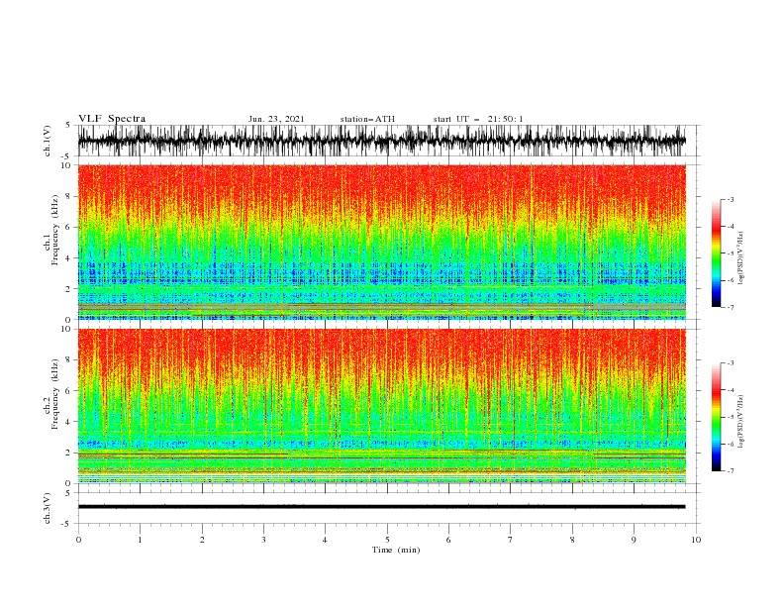Click the "ch.1(V)" axis label
The height and width of the screenshot is (606, 784).
pos(48,141)
